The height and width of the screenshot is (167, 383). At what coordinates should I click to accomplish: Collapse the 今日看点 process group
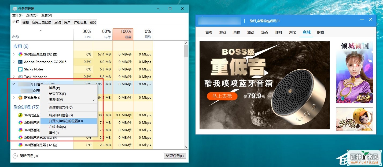pos(14,84)
